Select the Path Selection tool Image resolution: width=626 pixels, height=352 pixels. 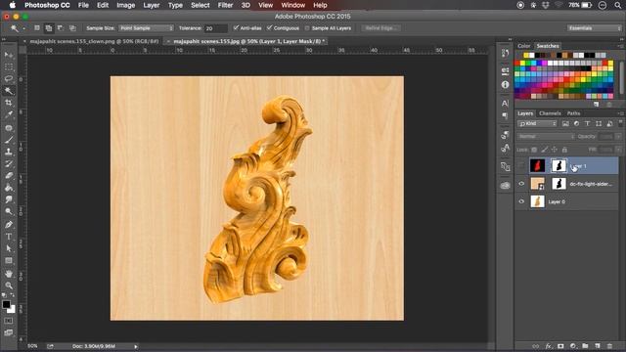pos(9,248)
